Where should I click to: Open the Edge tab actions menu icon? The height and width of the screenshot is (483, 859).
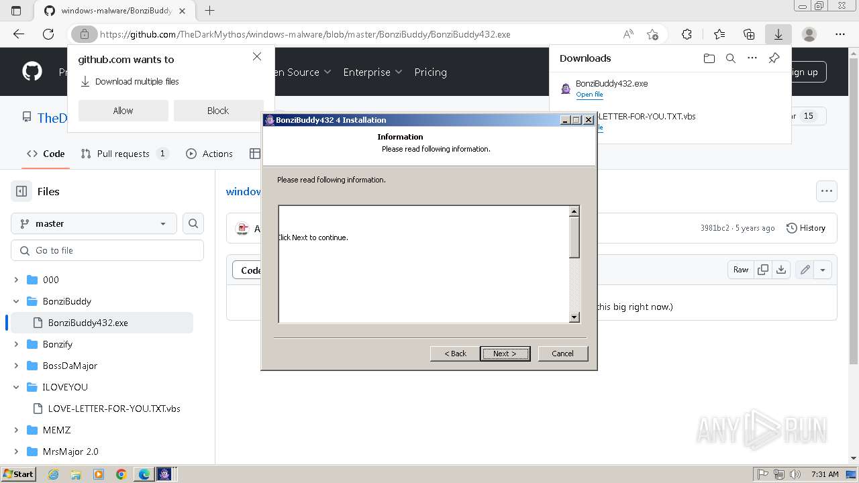pyautogui.click(x=16, y=11)
